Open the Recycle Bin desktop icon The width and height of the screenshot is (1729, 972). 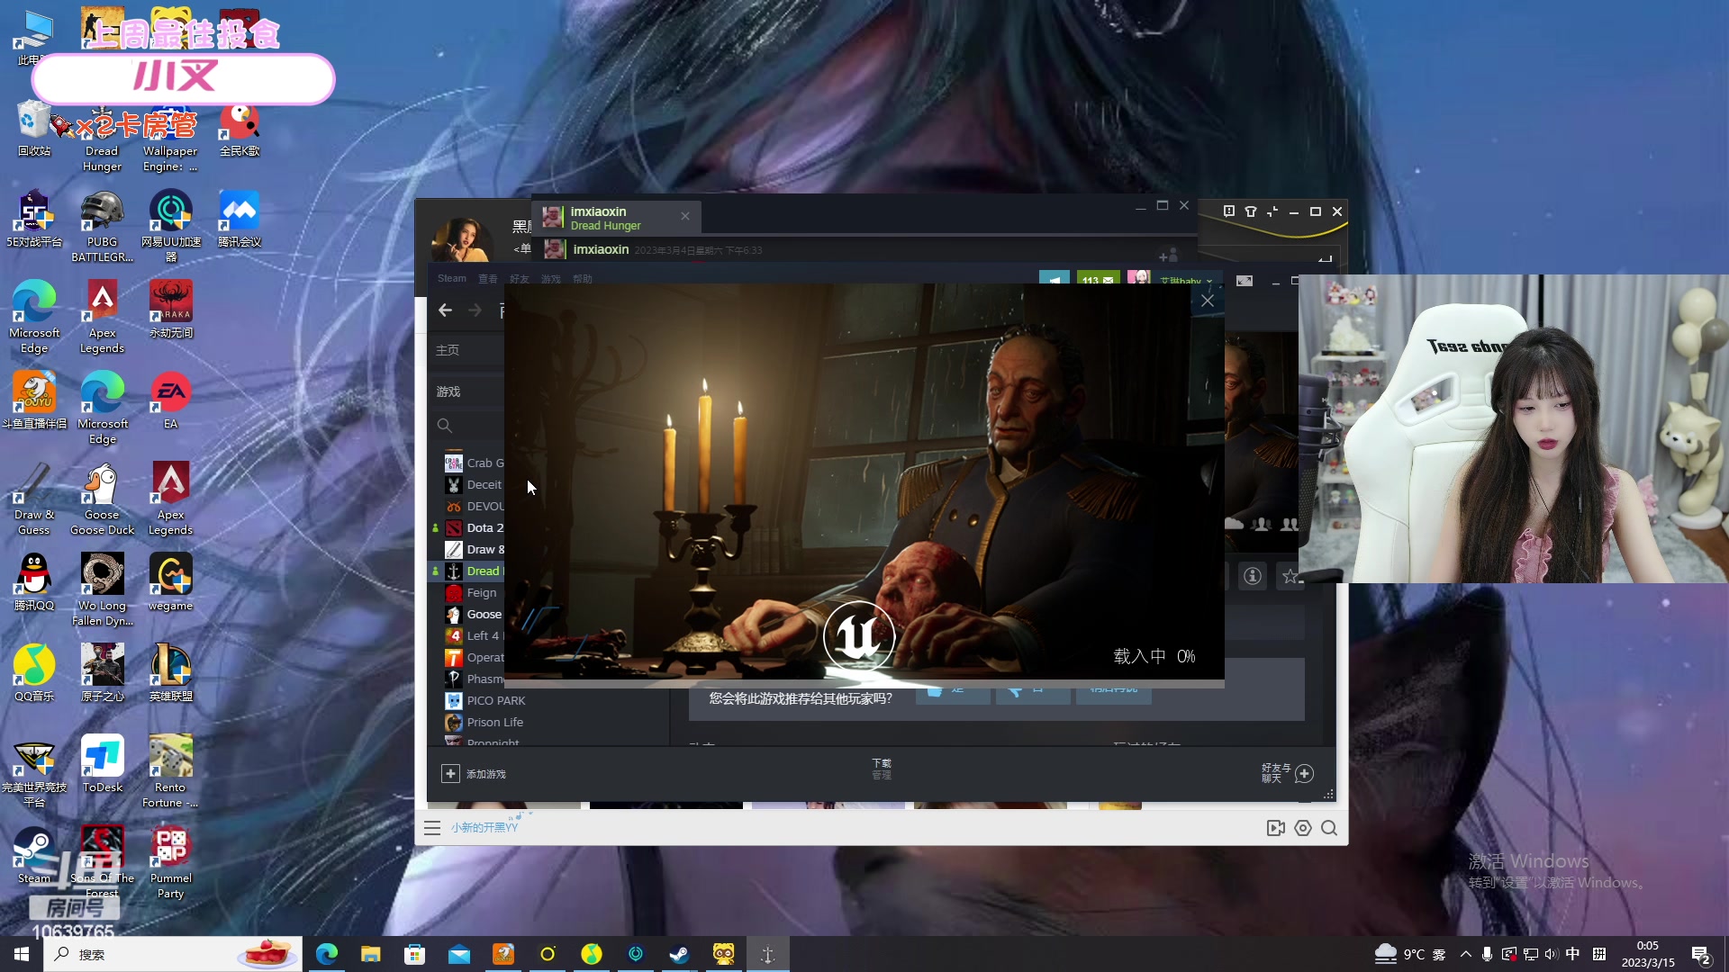[34, 128]
